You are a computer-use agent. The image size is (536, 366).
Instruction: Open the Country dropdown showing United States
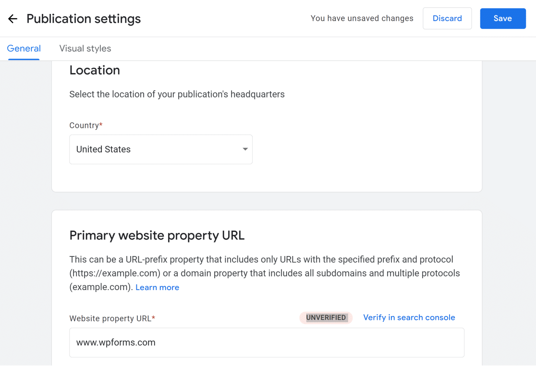[161, 149]
